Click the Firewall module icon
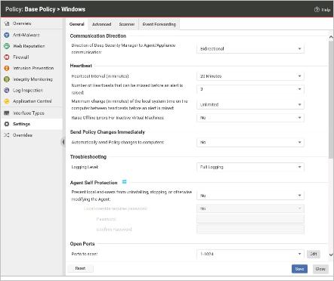This screenshot has width=334, height=281. point(7,57)
